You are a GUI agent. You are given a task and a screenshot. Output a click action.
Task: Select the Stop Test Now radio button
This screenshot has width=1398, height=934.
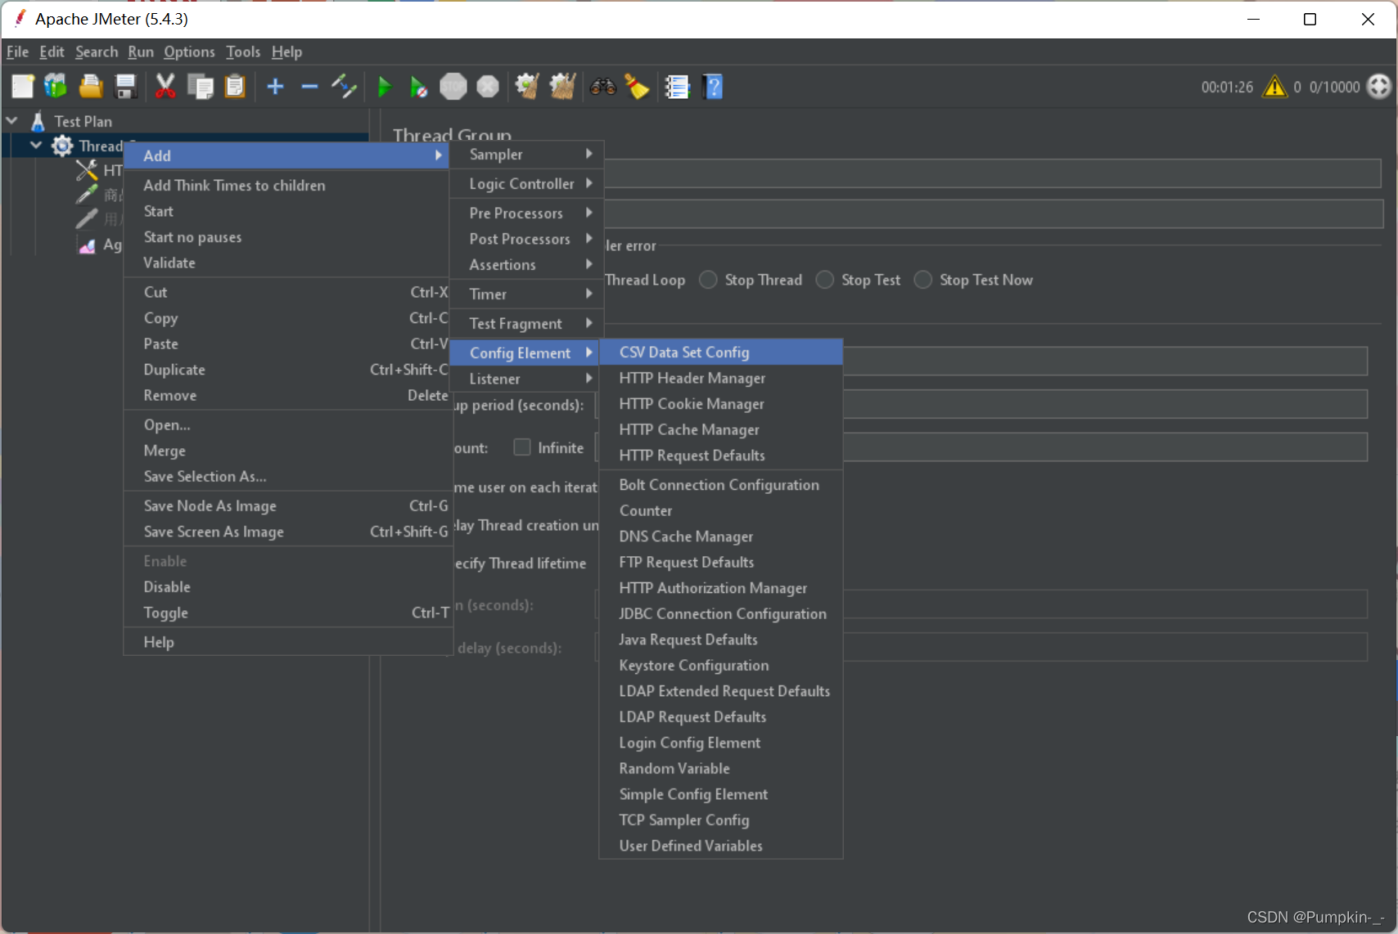point(922,280)
